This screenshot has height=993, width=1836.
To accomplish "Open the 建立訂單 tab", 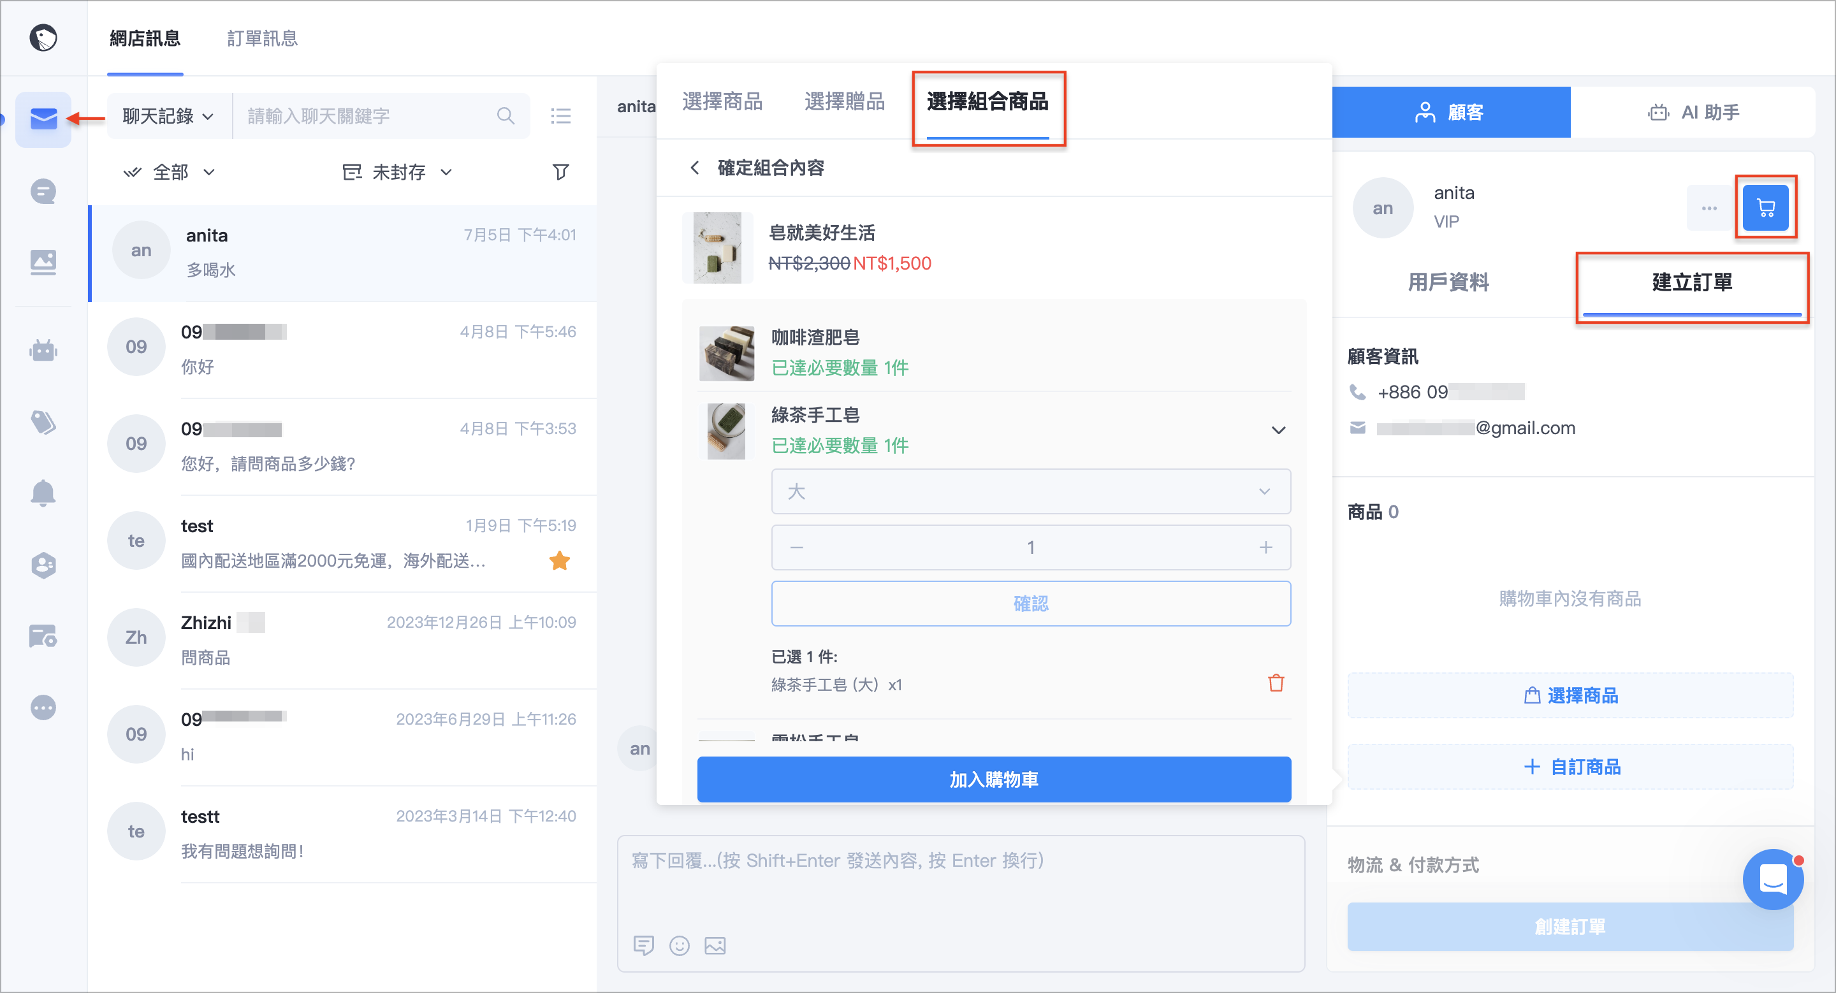I will pyautogui.click(x=1691, y=282).
